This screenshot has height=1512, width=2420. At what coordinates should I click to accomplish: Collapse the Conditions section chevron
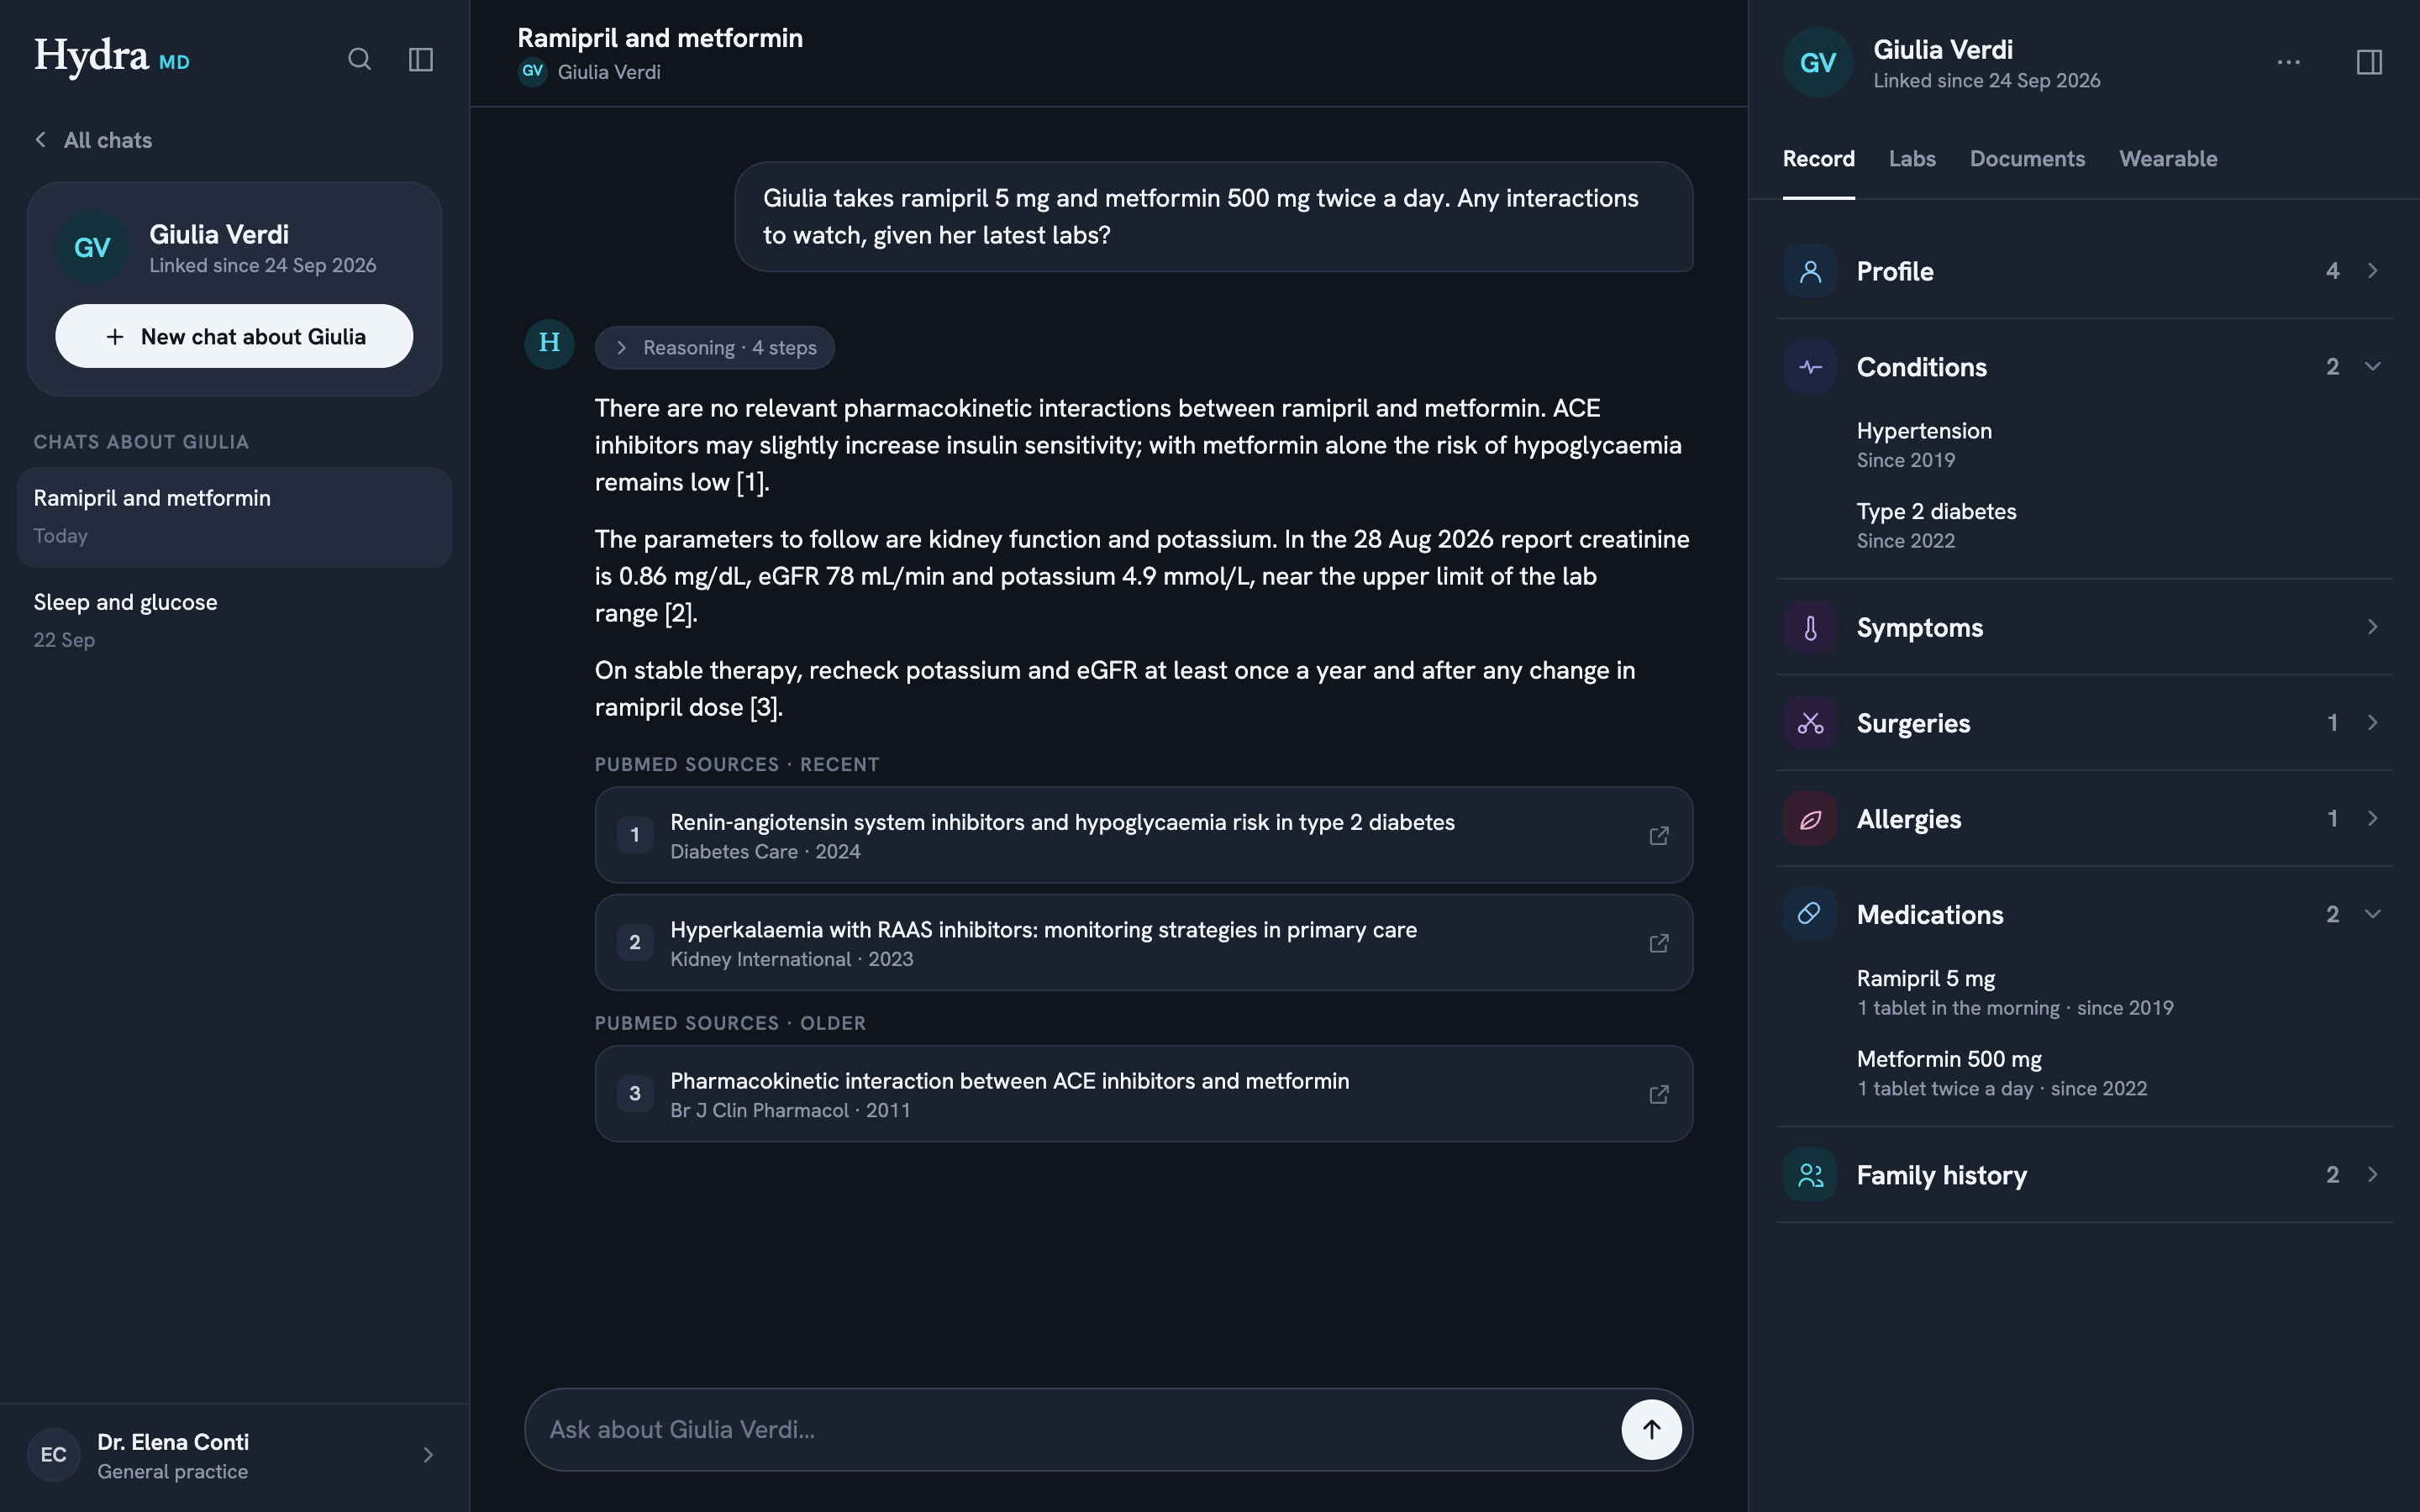(x=2372, y=366)
